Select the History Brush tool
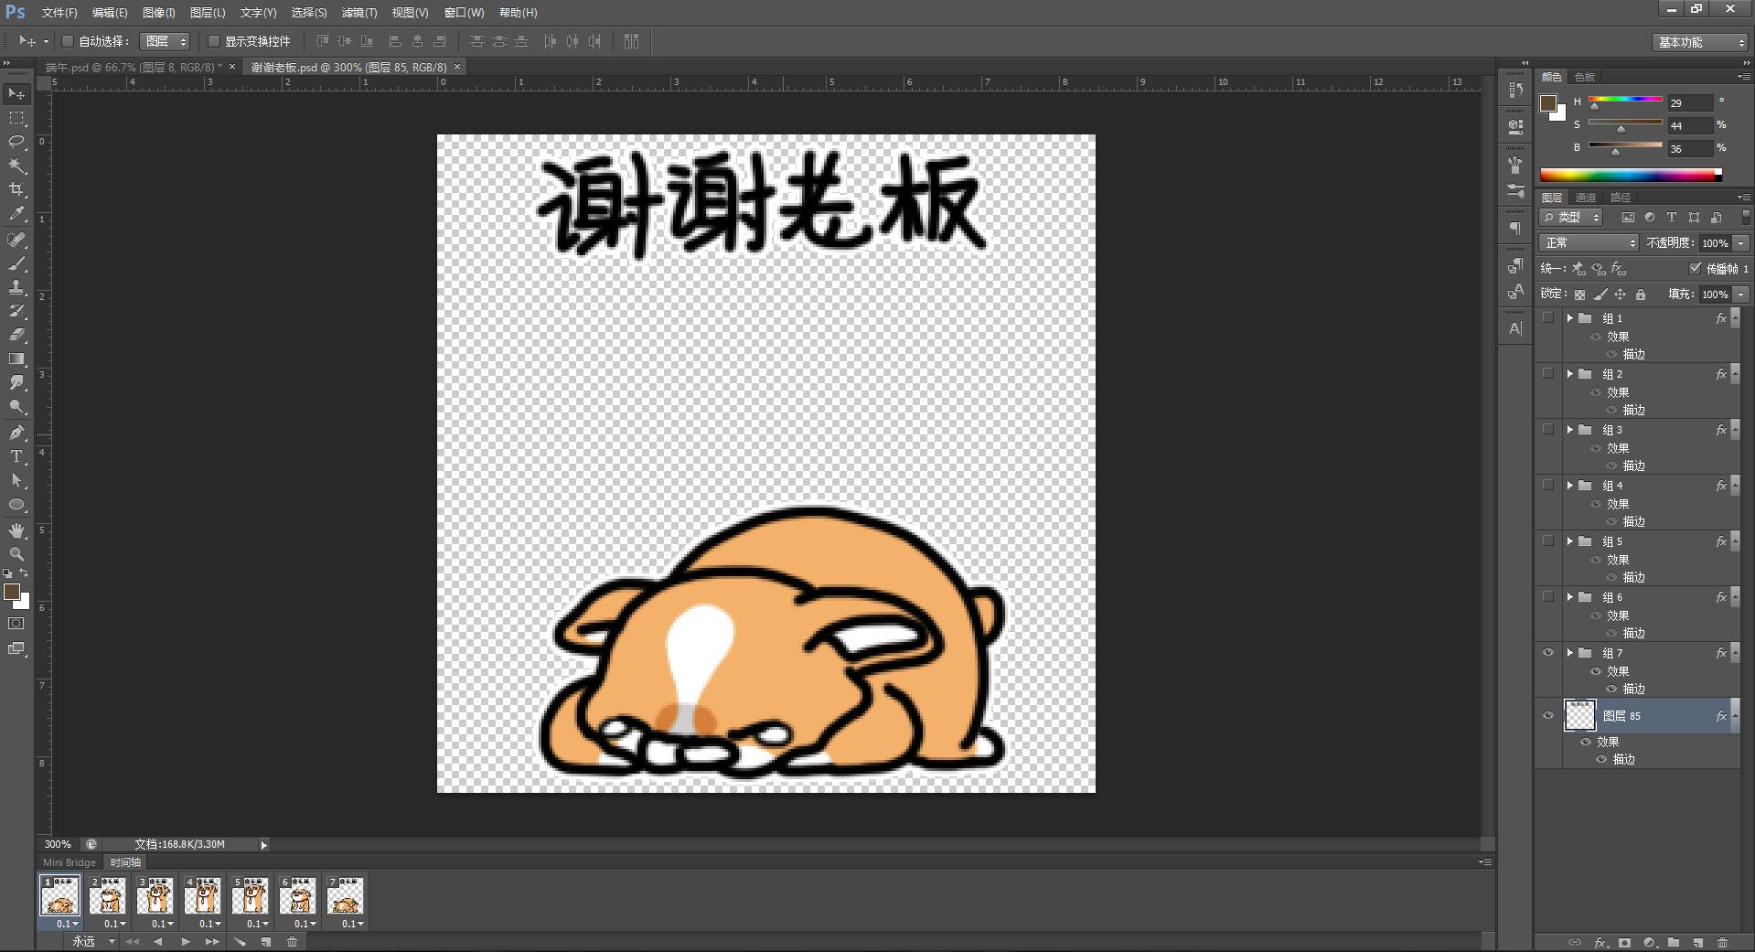This screenshot has width=1755, height=952. point(16,311)
